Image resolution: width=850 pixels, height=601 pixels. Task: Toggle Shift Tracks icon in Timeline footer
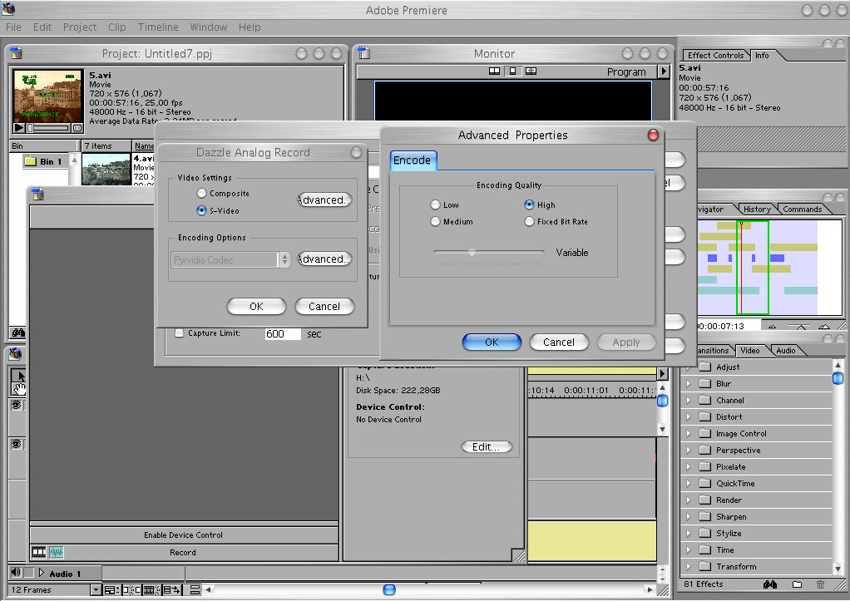tap(172, 589)
